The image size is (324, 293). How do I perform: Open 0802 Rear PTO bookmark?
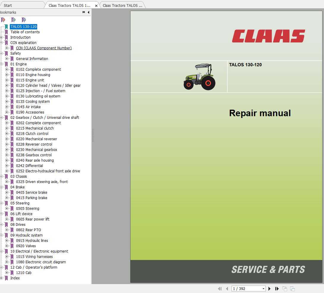tap(29, 230)
